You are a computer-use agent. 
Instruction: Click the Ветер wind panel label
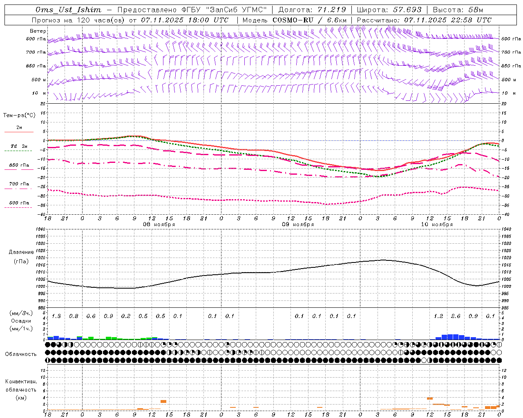[x=38, y=31]
